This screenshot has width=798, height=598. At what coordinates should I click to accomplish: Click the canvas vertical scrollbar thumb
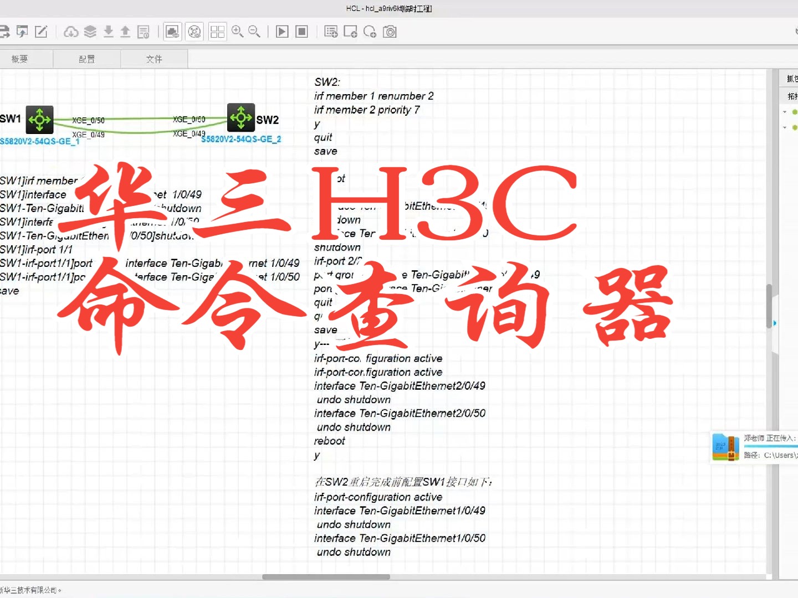pos(769,306)
